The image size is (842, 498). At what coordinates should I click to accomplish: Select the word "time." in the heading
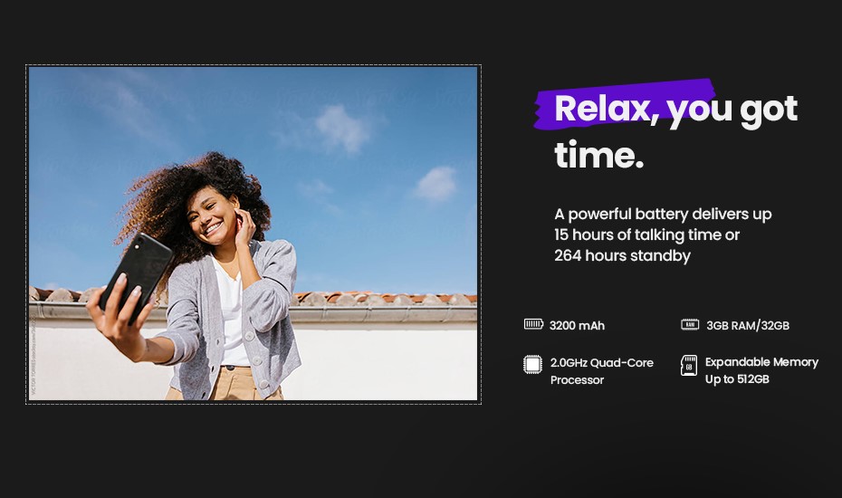coord(598,155)
